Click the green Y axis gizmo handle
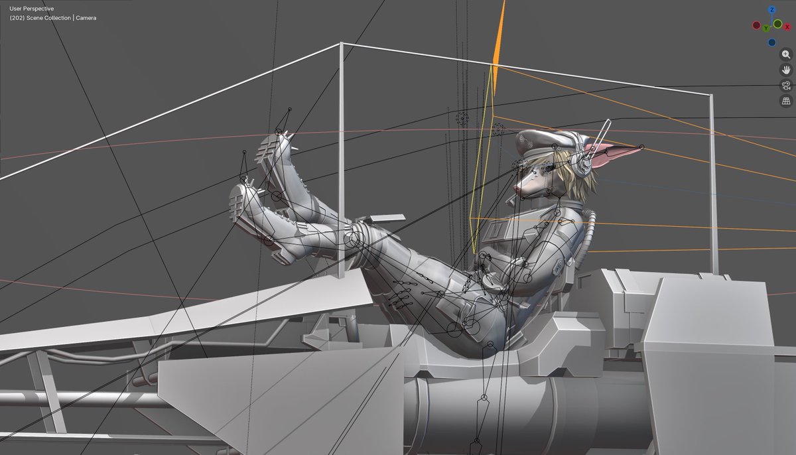The image size is (796, 455). [765, 28]
